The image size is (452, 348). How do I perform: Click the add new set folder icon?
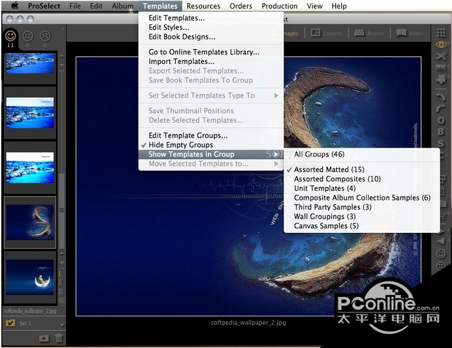pyautogui.click(x=44, y=338)
